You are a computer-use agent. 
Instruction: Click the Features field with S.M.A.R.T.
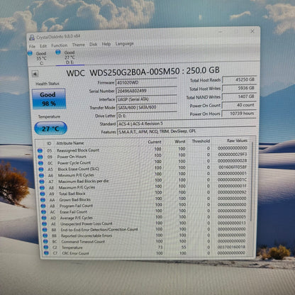187,131
